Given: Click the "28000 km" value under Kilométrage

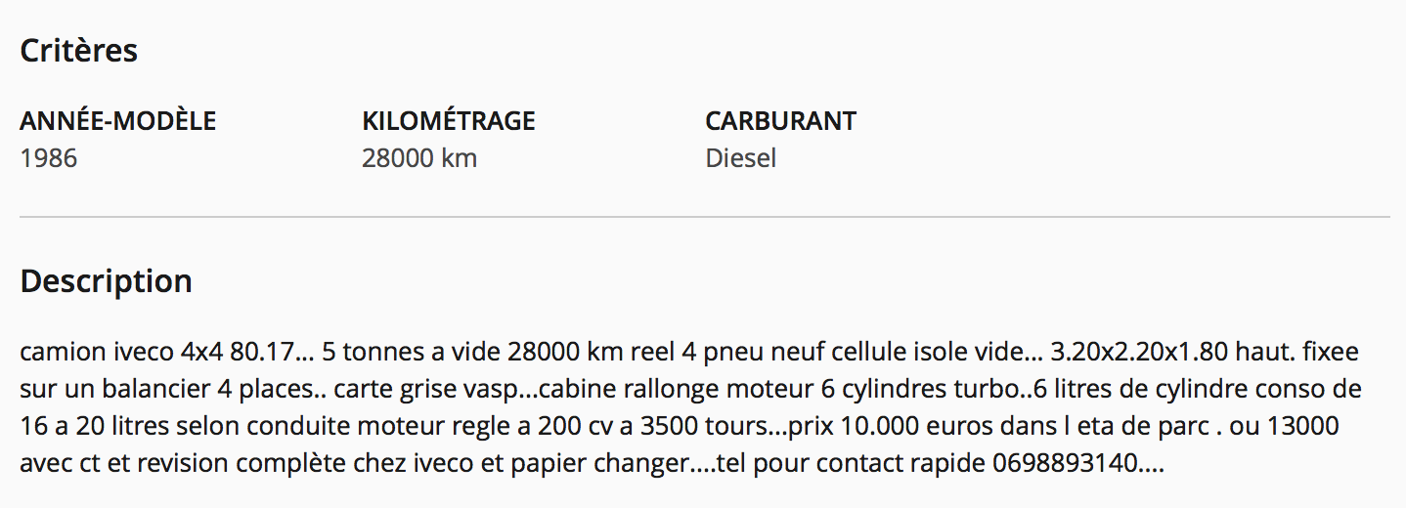Looking at the screenshot, I should click(x=418, y=157).
